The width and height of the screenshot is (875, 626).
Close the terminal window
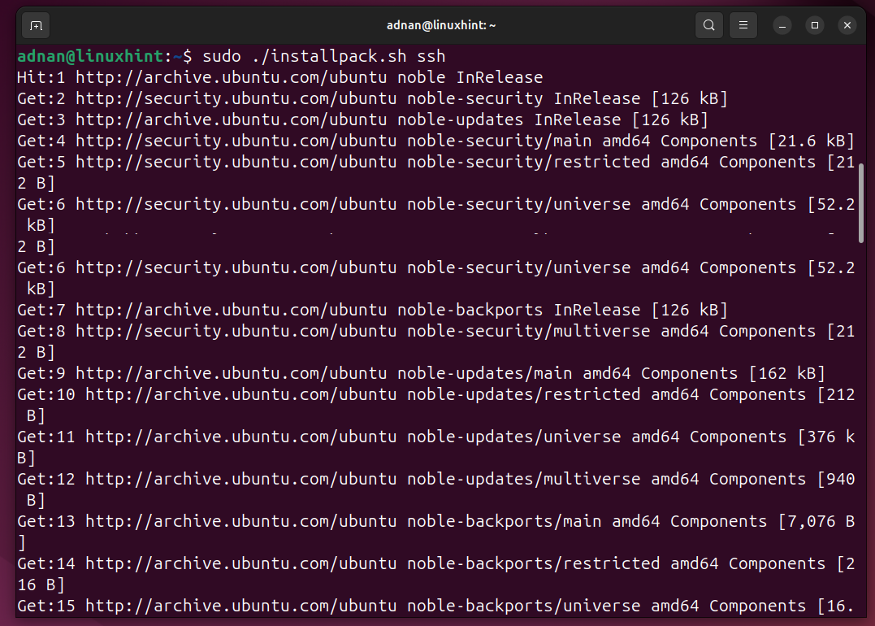pos(847,25)
